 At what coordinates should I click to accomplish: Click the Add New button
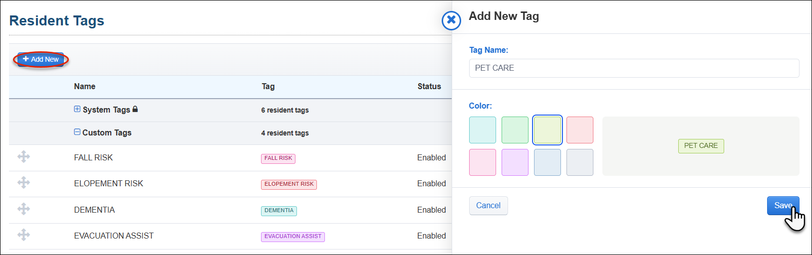click(x=40, y=59)
